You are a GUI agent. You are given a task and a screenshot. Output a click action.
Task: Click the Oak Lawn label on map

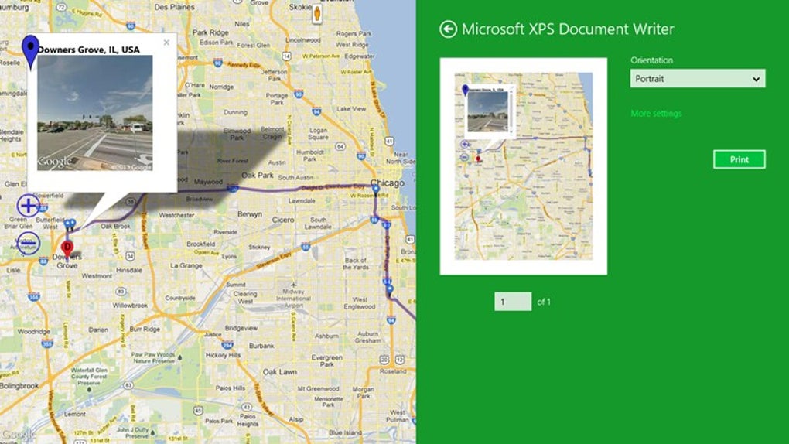click(x=280, y=372)
